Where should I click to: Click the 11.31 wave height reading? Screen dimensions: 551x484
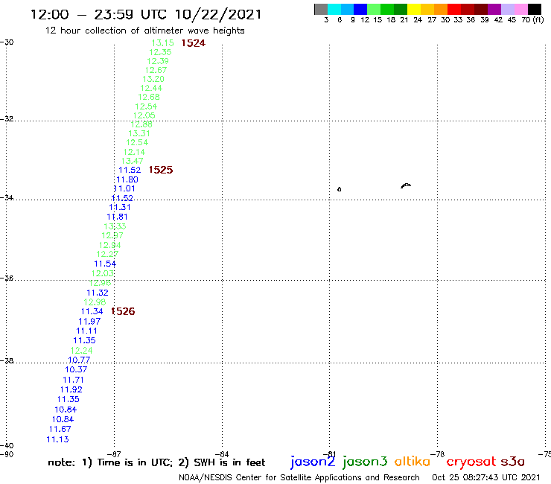pyautogui.click(x=120, y=208)
